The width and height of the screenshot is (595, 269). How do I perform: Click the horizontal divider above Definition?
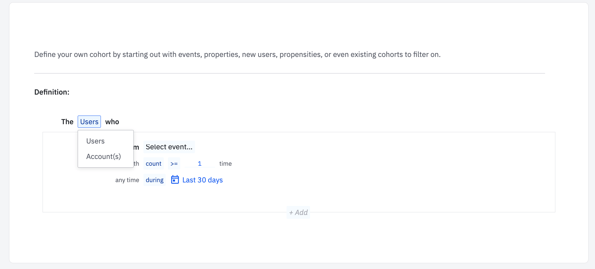point(289,73)
